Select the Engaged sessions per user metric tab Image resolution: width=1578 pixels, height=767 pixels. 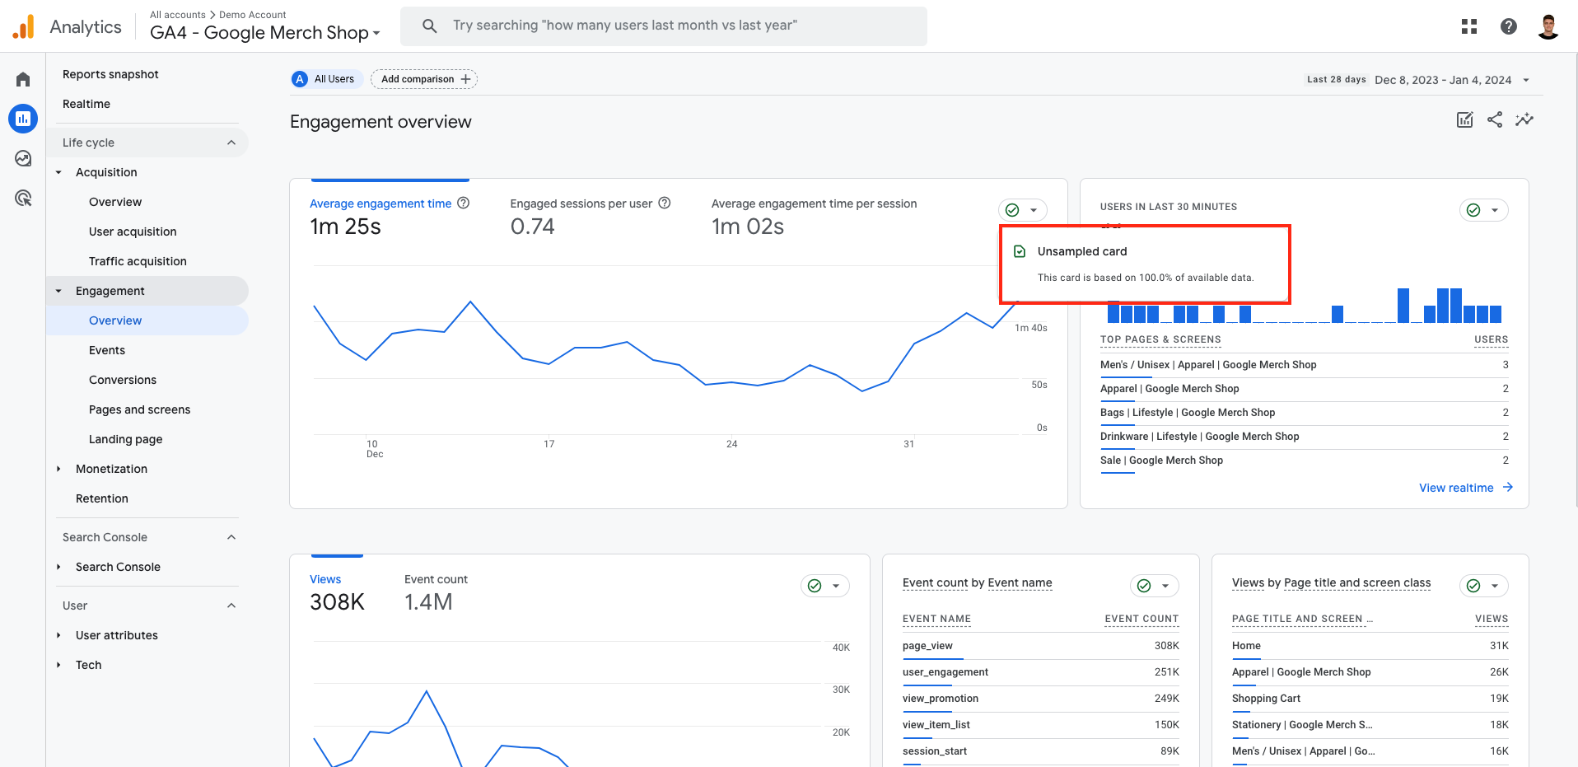click(591, 216)
